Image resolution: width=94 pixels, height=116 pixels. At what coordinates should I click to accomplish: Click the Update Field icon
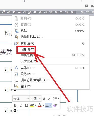16,44
